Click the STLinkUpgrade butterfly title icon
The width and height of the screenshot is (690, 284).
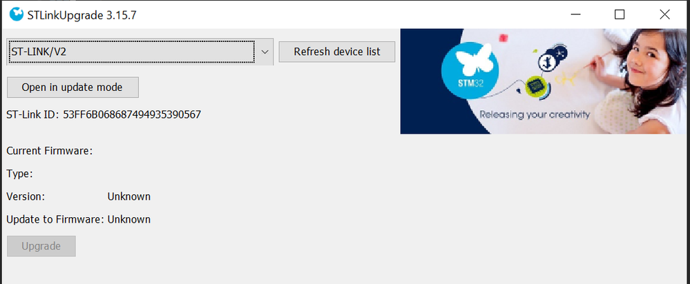pyautogui.click(x=17, y=14)
